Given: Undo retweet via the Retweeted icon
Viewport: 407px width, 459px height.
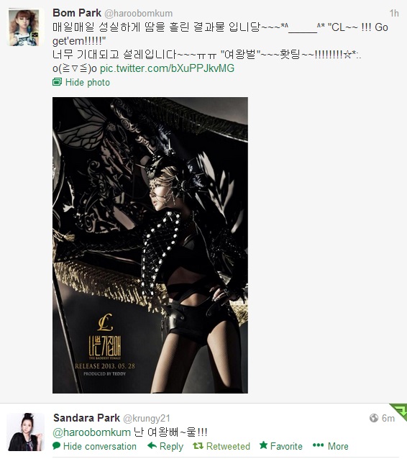Looking at the screenshot, I should click(x=198, y=446).
